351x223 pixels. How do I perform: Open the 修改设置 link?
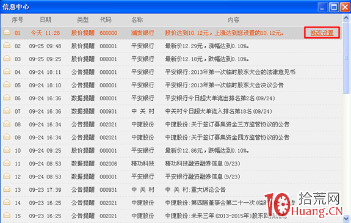pos(322,33)
